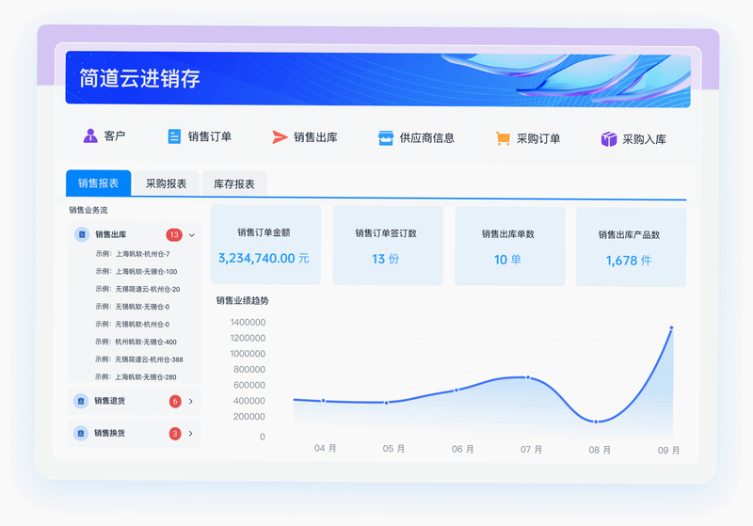This screenshot has height=526, width=753.
Task: Open the 采购订单 label link
Action: click(x=538, y=138)
